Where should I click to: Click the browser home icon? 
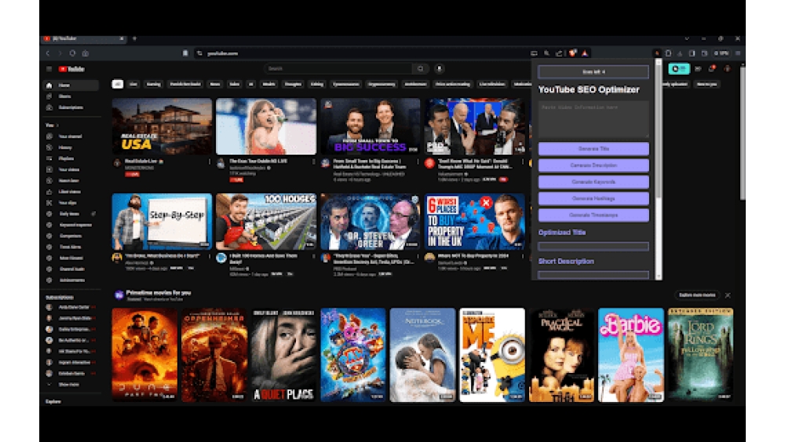click(x=85, y=53)
